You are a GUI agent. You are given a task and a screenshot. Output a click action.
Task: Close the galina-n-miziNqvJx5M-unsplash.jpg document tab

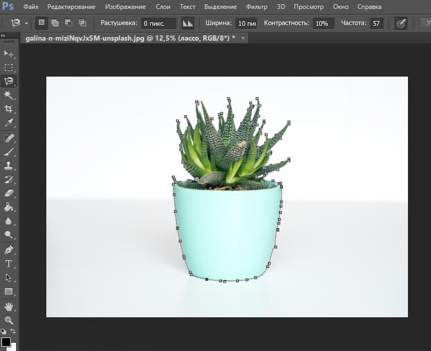tap(243, 38)
